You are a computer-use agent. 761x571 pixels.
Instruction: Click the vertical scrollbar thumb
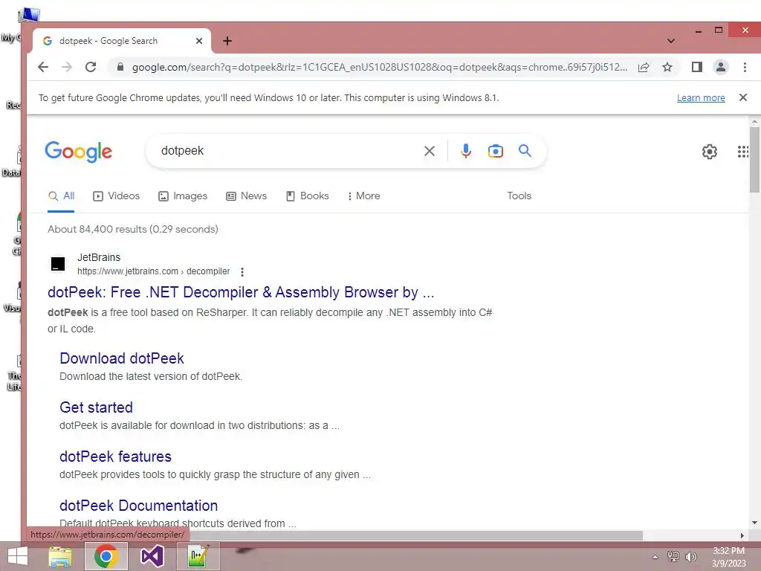coord(754,159)
